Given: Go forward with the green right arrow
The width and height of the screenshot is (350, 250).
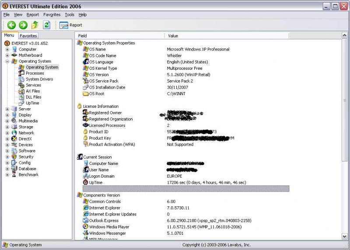Looking at the screenshot, I should tap(23, 25).
